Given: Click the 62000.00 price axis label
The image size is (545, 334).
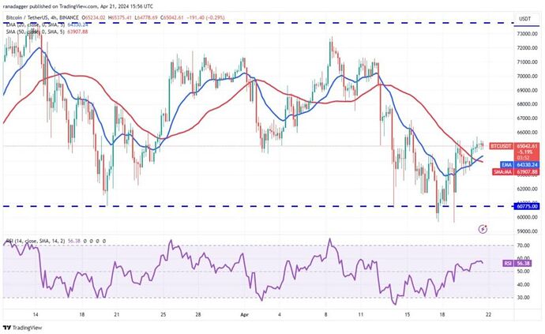Looking at the screenshot, I should coord(527,189).
